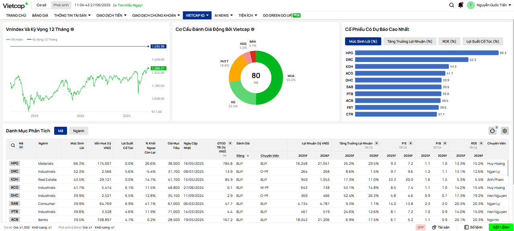Select the KDH ticker chip
Viewport: 514px width, 231px height.
[14, 180]
